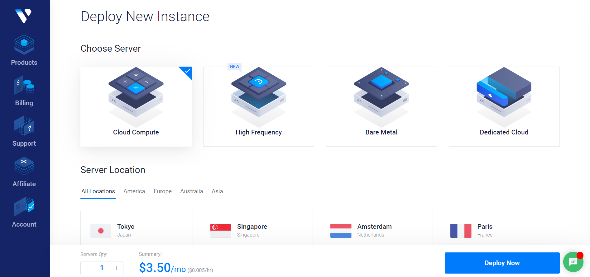Click the Bare Metal label text
The width and height of the screenshot is (590, 277).
click(x=381, y=132)
